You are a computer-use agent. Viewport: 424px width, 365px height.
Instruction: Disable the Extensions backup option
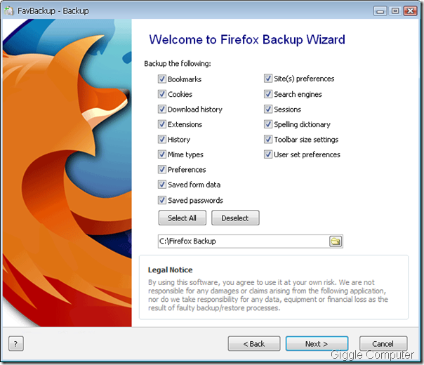click(x=161, y=124)
